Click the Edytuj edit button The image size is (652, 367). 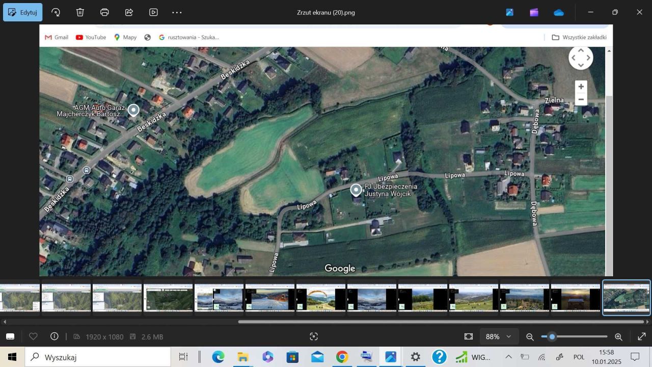pos(23,12)
